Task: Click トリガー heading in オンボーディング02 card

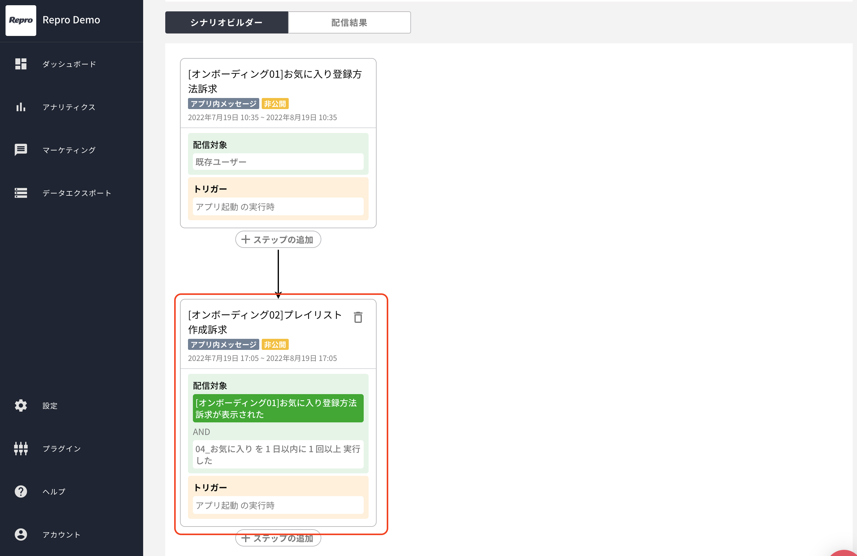Action: (x=210, y=487)
